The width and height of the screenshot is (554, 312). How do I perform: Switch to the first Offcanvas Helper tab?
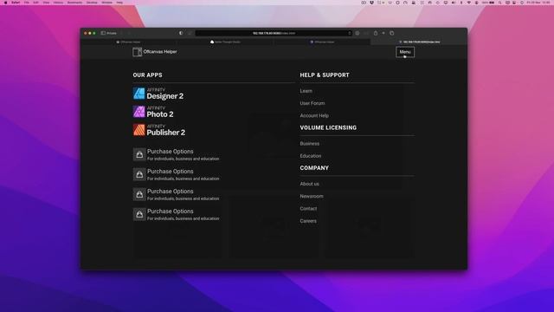coord(129,42)
